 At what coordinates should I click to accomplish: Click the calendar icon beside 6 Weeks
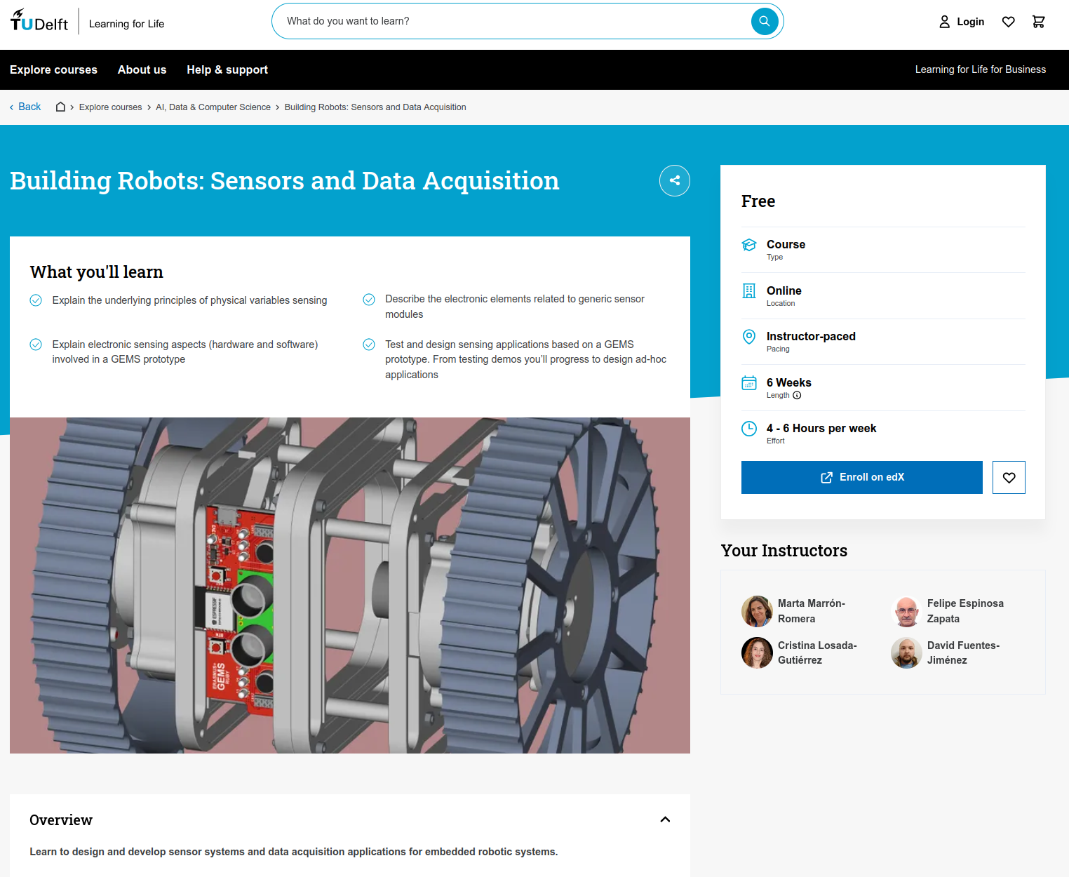749,383
